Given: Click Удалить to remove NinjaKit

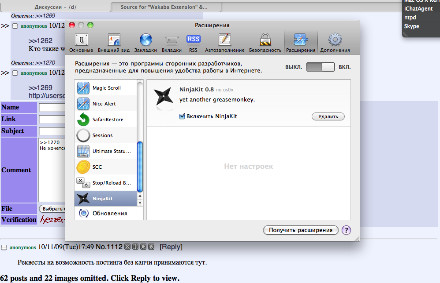Looking at the screenshot, I should (328, 116).
